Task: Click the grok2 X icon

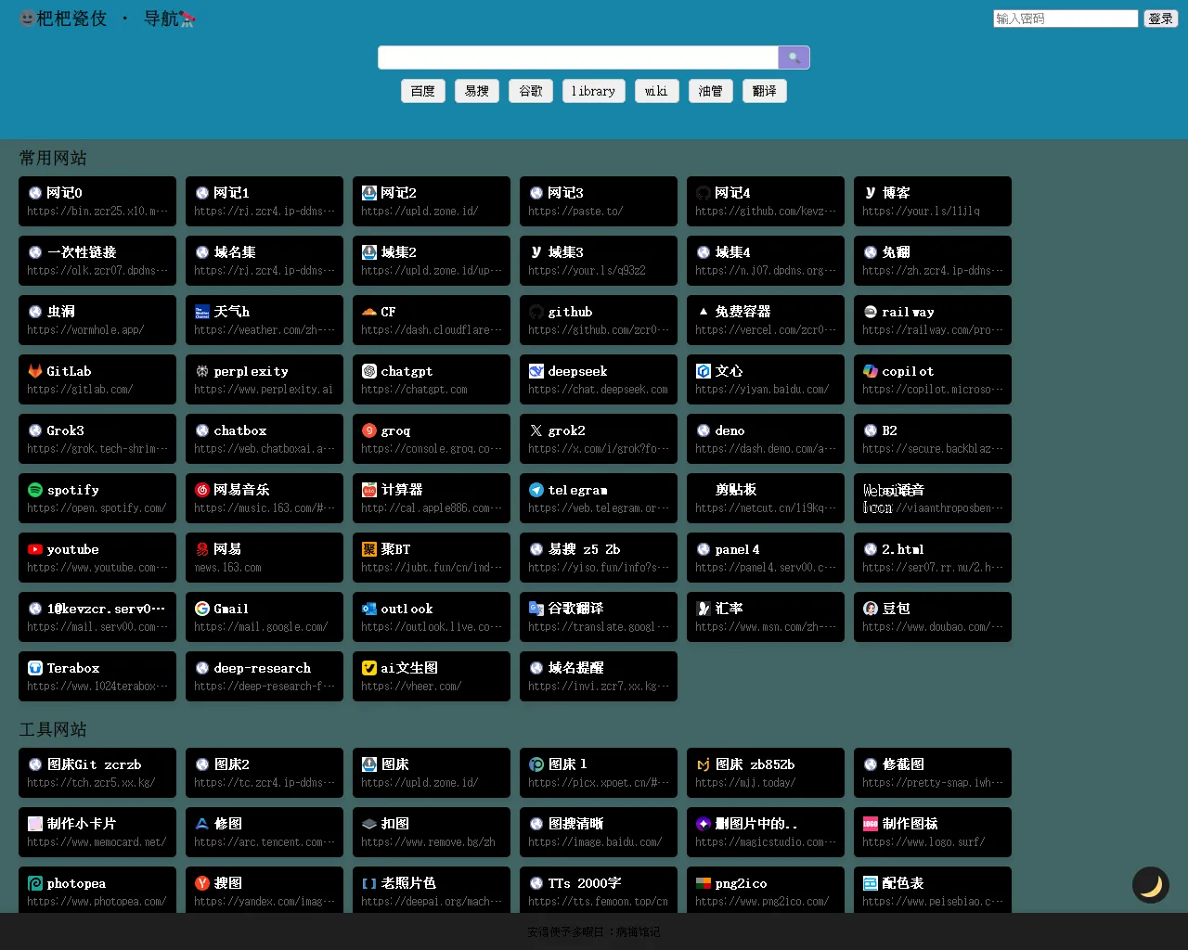Action: click(536, 430)
